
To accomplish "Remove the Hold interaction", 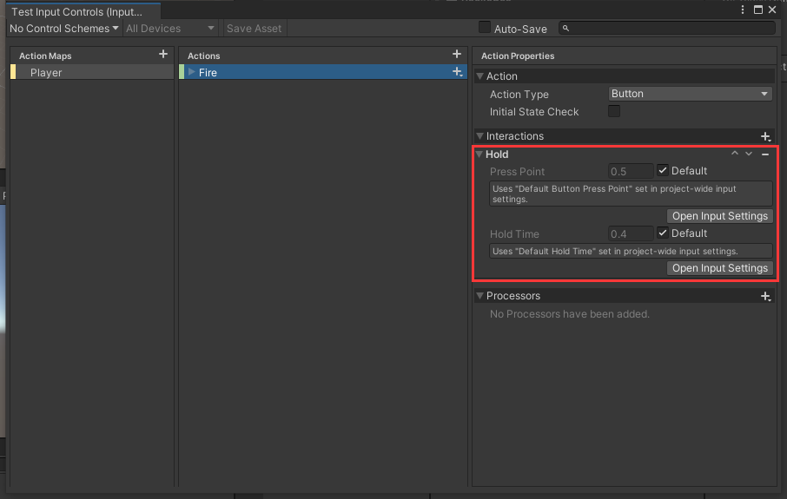I will (x=765, y=154).
